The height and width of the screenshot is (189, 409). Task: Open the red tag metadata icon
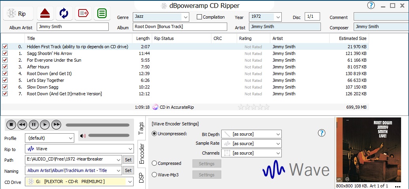[x=83, y=13]
